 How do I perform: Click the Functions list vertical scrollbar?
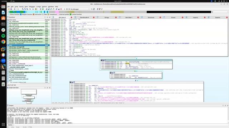pyautogui.click(x=50, y=51)
